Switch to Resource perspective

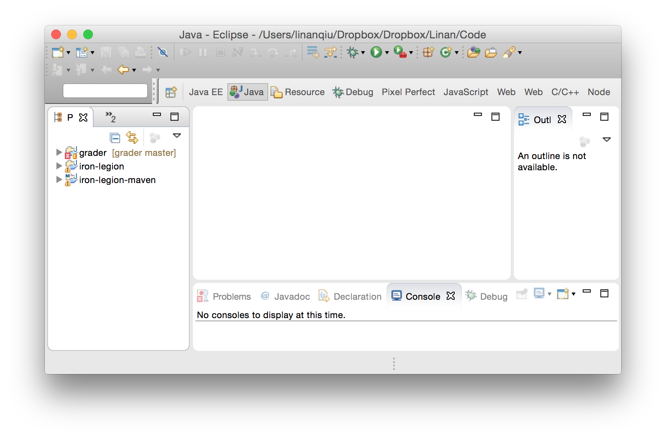tap(298, 92)
